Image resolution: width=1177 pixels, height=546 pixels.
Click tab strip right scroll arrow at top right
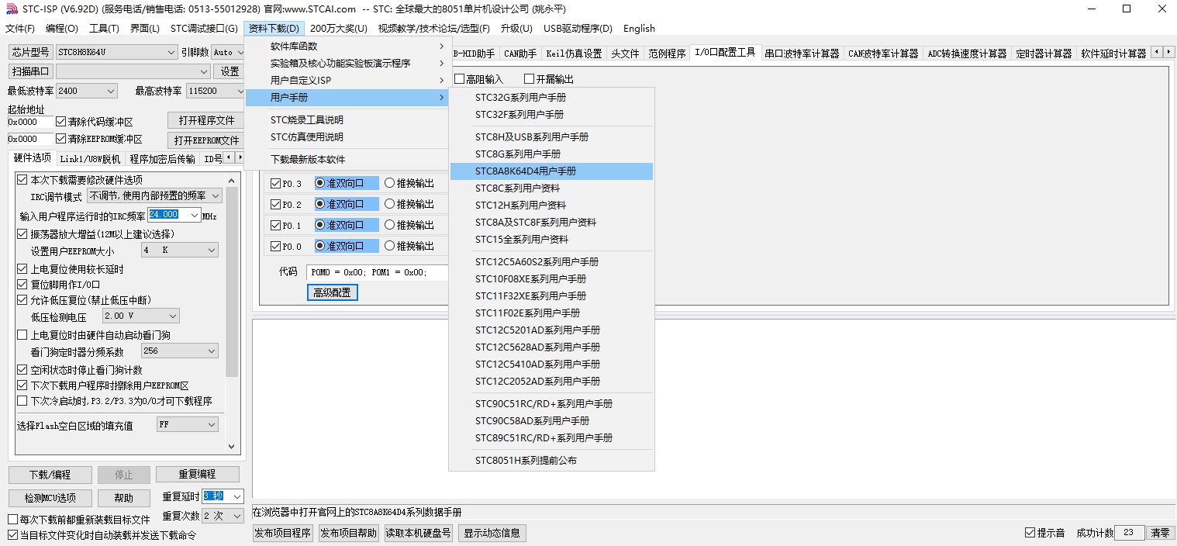coord(1169,52)
